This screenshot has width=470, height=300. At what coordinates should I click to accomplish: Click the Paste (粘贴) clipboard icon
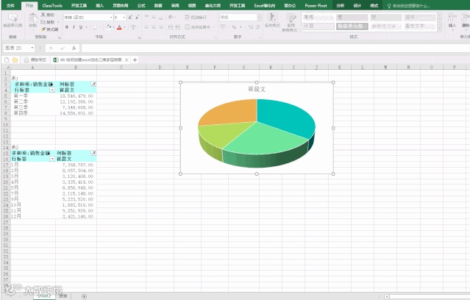click(33, 19)
